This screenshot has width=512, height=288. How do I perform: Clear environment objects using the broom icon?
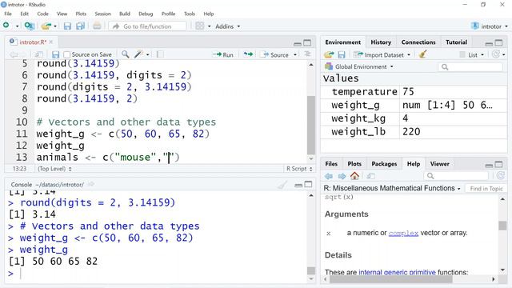tap(422, 54)
